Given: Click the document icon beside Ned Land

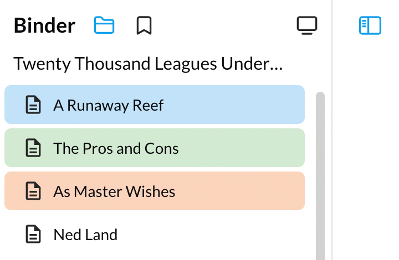Looking at the screenshot, I should pos(34,235).
